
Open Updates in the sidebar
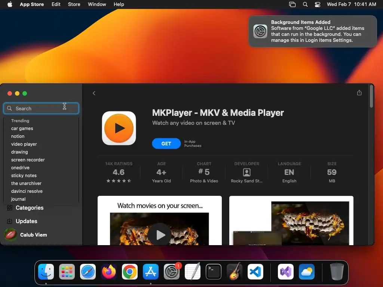(x=27, y=221)
